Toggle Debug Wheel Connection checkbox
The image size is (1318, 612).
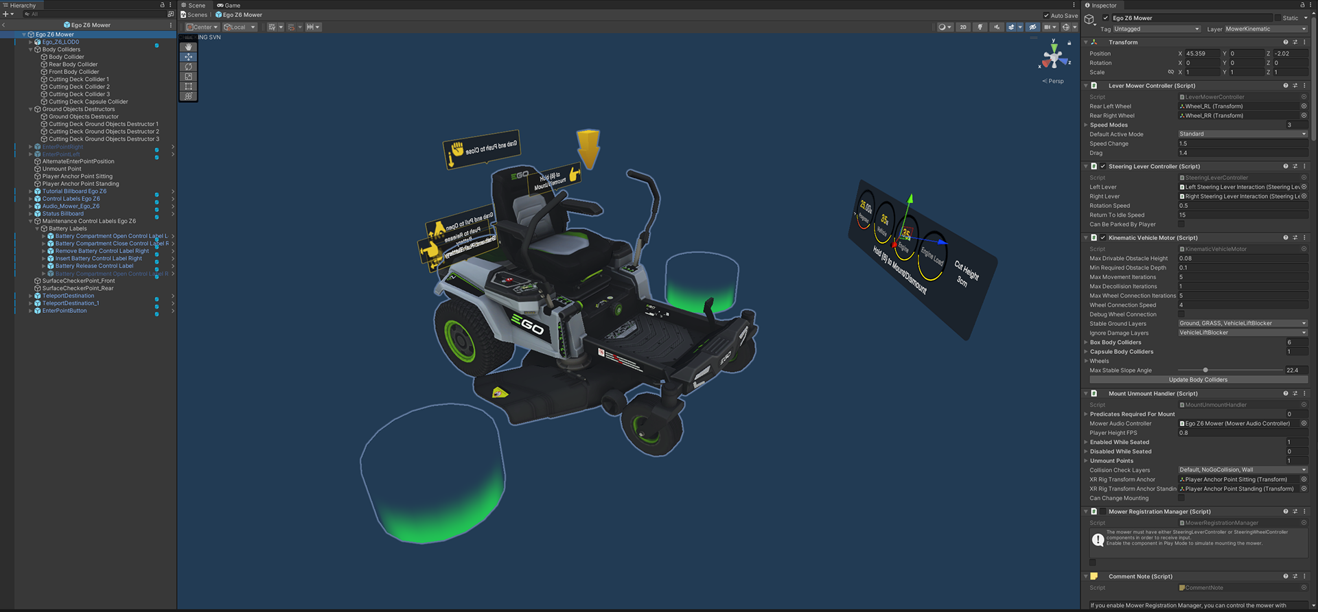(x=1181, y=314)
